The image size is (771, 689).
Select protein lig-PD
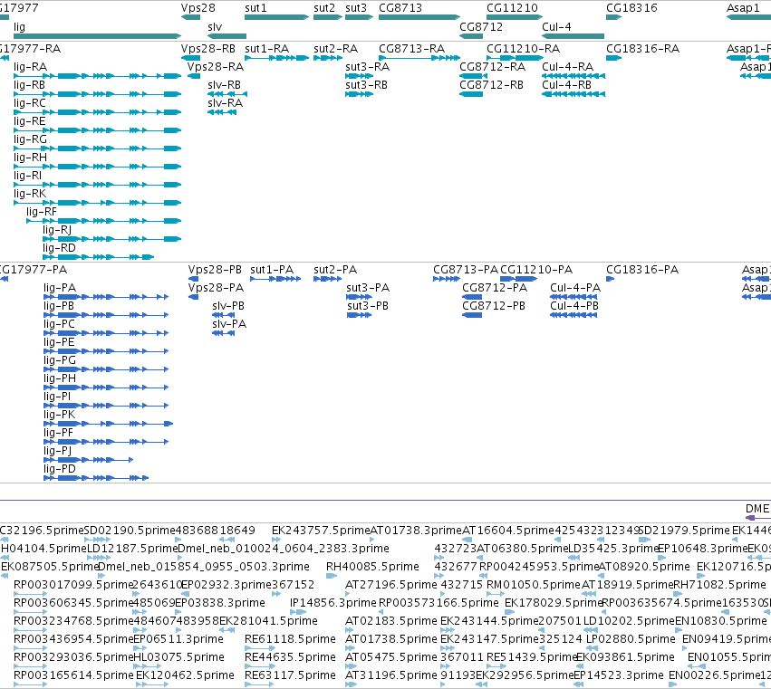pos(96,478)
